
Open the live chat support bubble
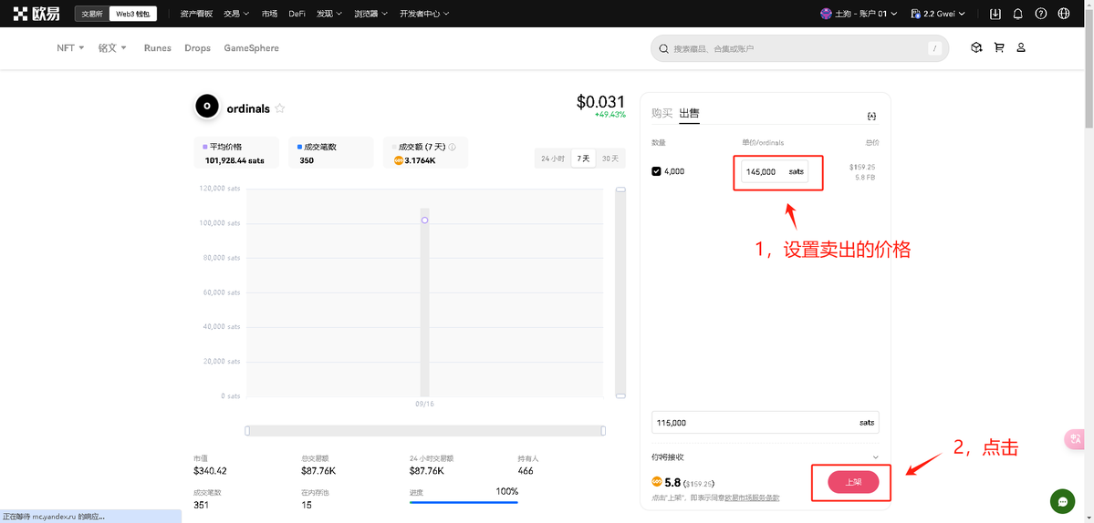1062,501
